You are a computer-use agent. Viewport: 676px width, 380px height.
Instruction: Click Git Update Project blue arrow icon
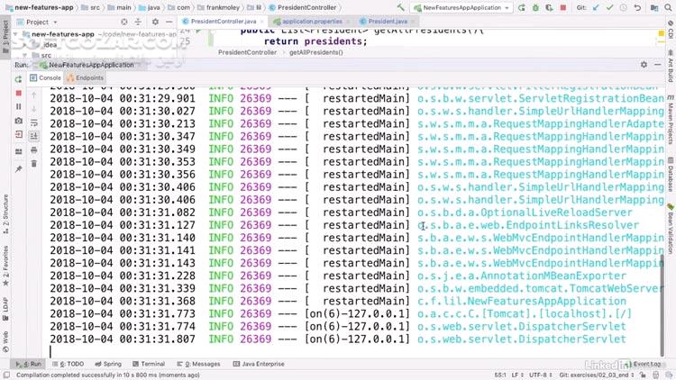click(596, 8)
